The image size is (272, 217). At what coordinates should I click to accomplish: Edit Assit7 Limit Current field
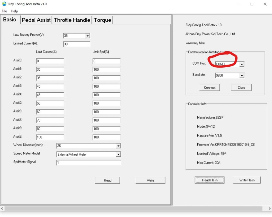point(50,120)
